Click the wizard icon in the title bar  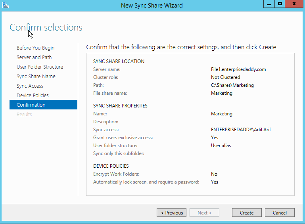[x=6, y=5]
